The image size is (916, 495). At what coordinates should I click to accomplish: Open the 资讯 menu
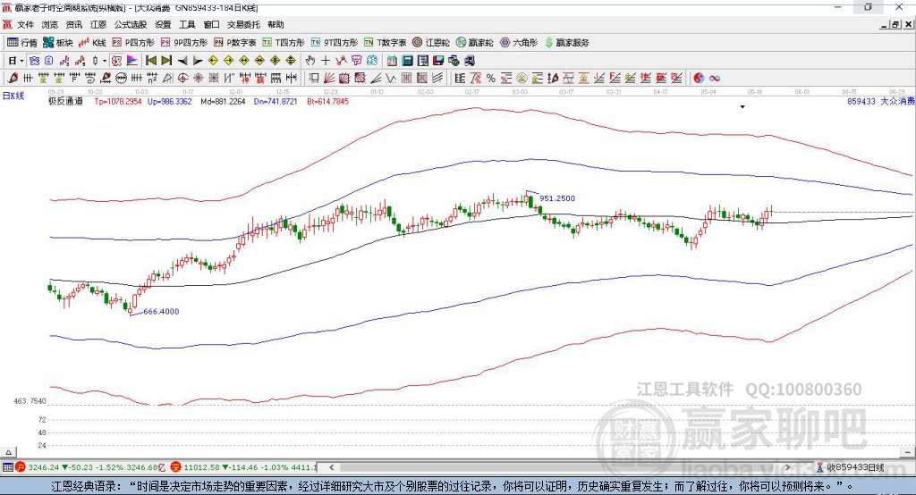(74, 24)
